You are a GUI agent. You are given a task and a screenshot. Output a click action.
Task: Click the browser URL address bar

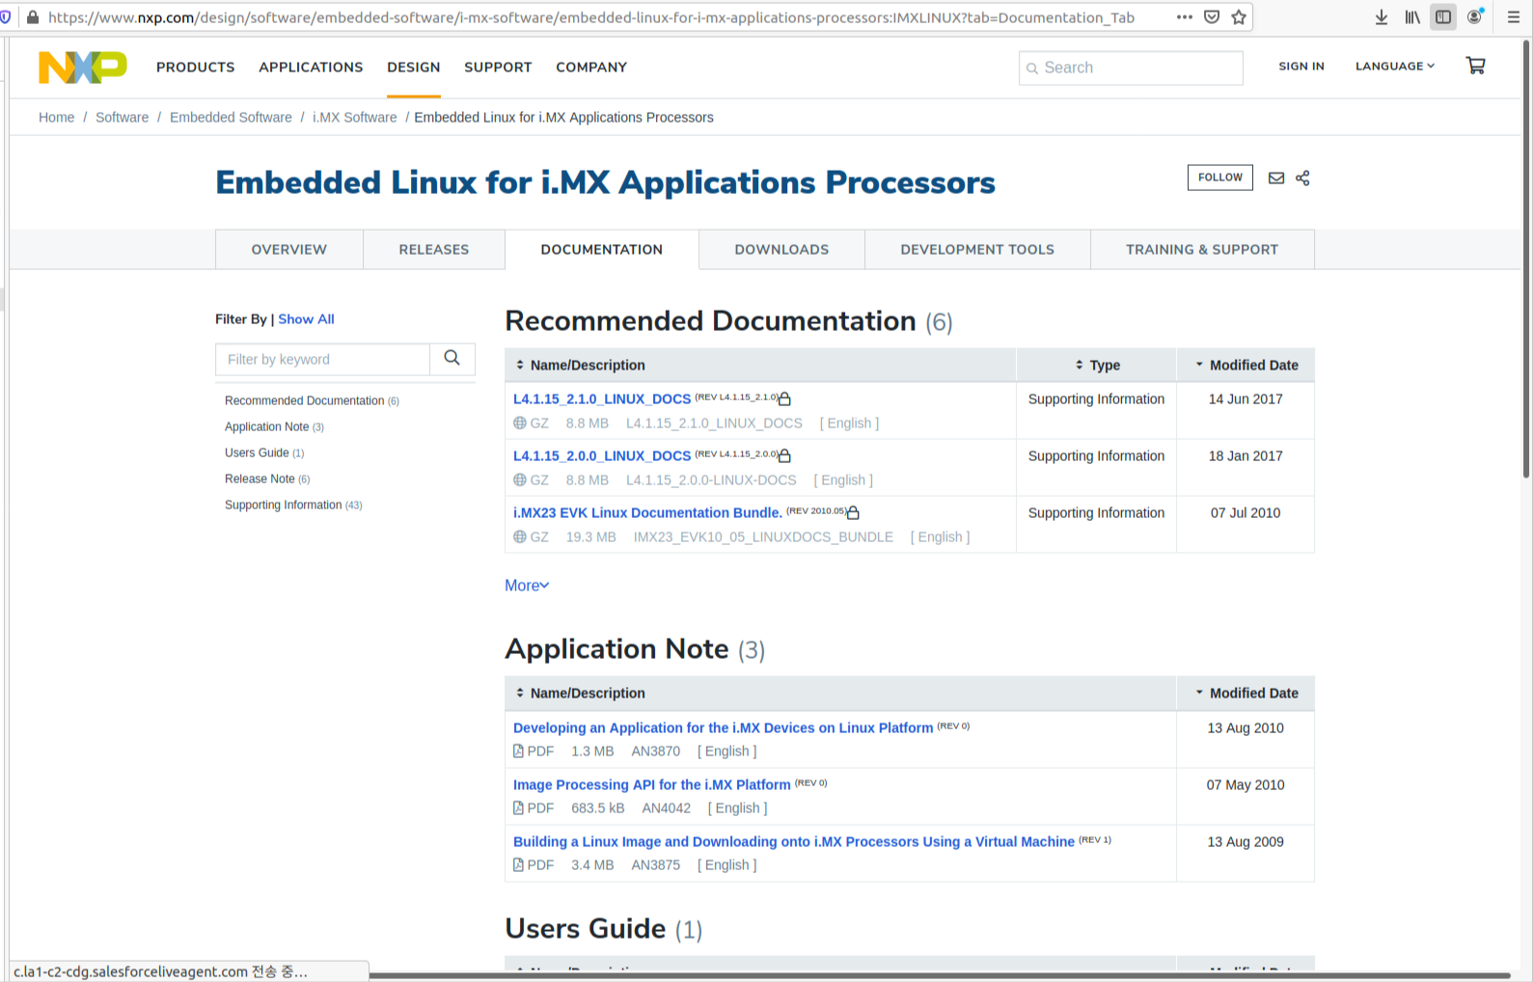pyautogui.click(x=590, y=17)
